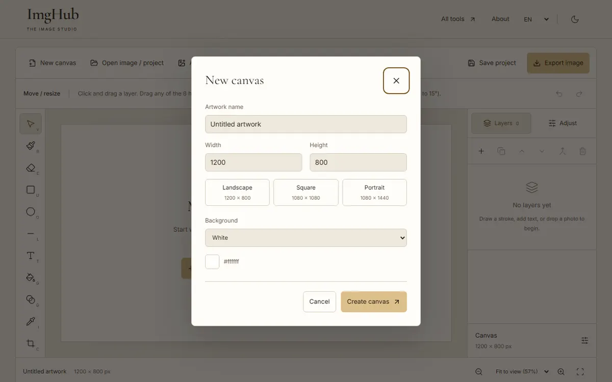Click the fullscreen icon
This screenshot has height=382, width=612.
580,372
